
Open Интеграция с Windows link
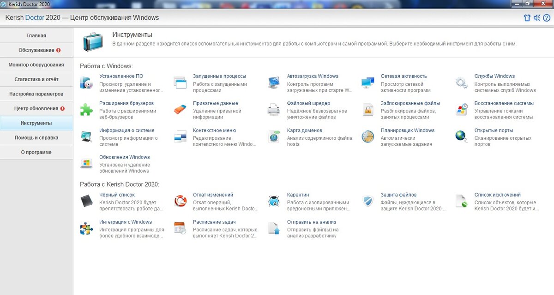click(x=126, y=222)
